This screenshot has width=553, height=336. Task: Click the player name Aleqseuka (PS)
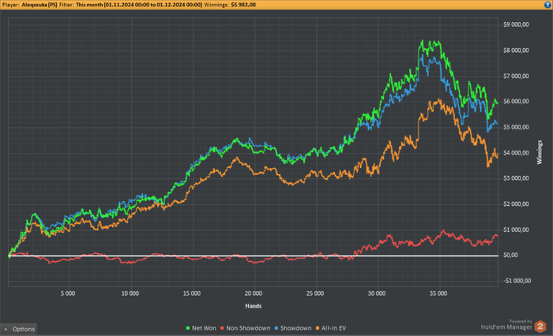coord(39,5)
